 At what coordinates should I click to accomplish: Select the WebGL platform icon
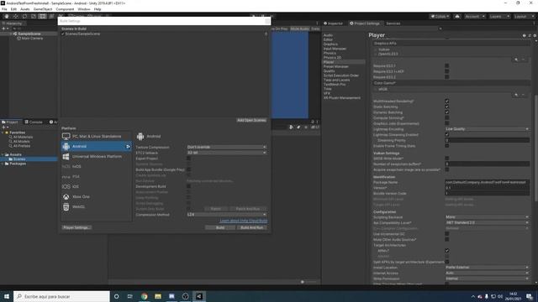(66, 207)
